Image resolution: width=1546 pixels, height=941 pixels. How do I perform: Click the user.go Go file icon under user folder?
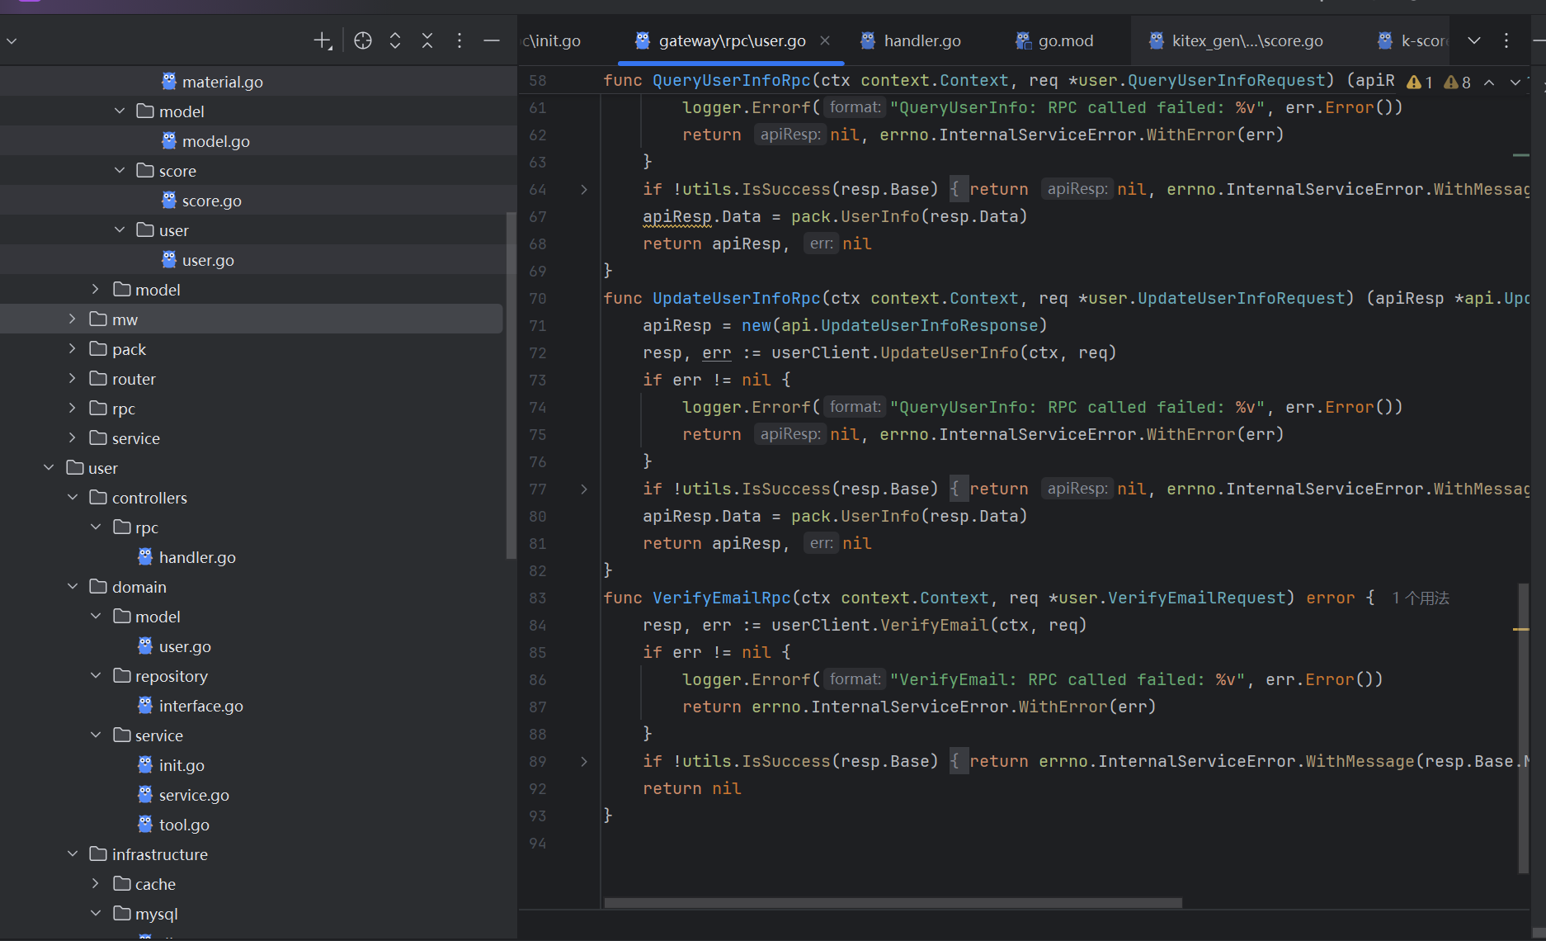(169, 260)
